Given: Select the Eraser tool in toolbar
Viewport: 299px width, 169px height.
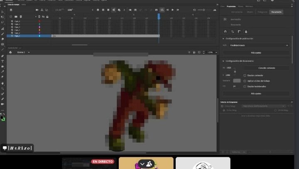Looking at the screenshot, I should (x=2, y=39).
